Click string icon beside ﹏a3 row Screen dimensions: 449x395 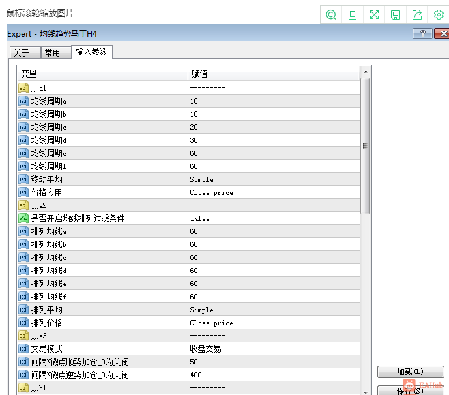point(23,336)
